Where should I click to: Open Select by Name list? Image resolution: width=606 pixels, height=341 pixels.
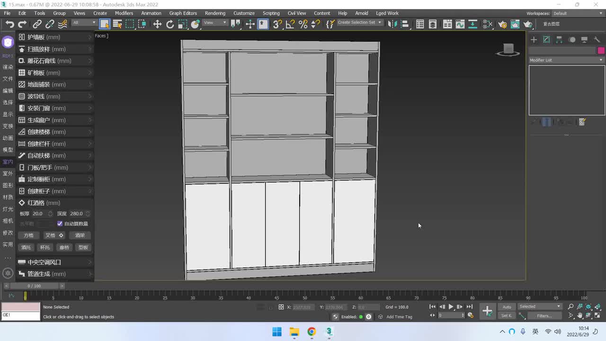coord(117,24)
